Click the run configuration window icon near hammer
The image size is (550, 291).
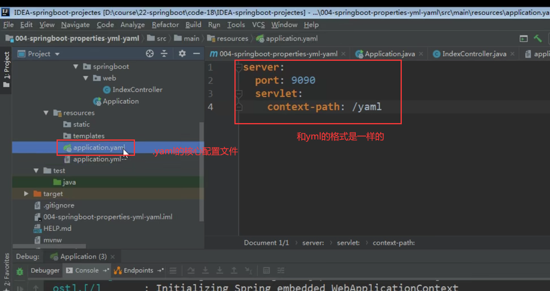click(x=523, y=39)
